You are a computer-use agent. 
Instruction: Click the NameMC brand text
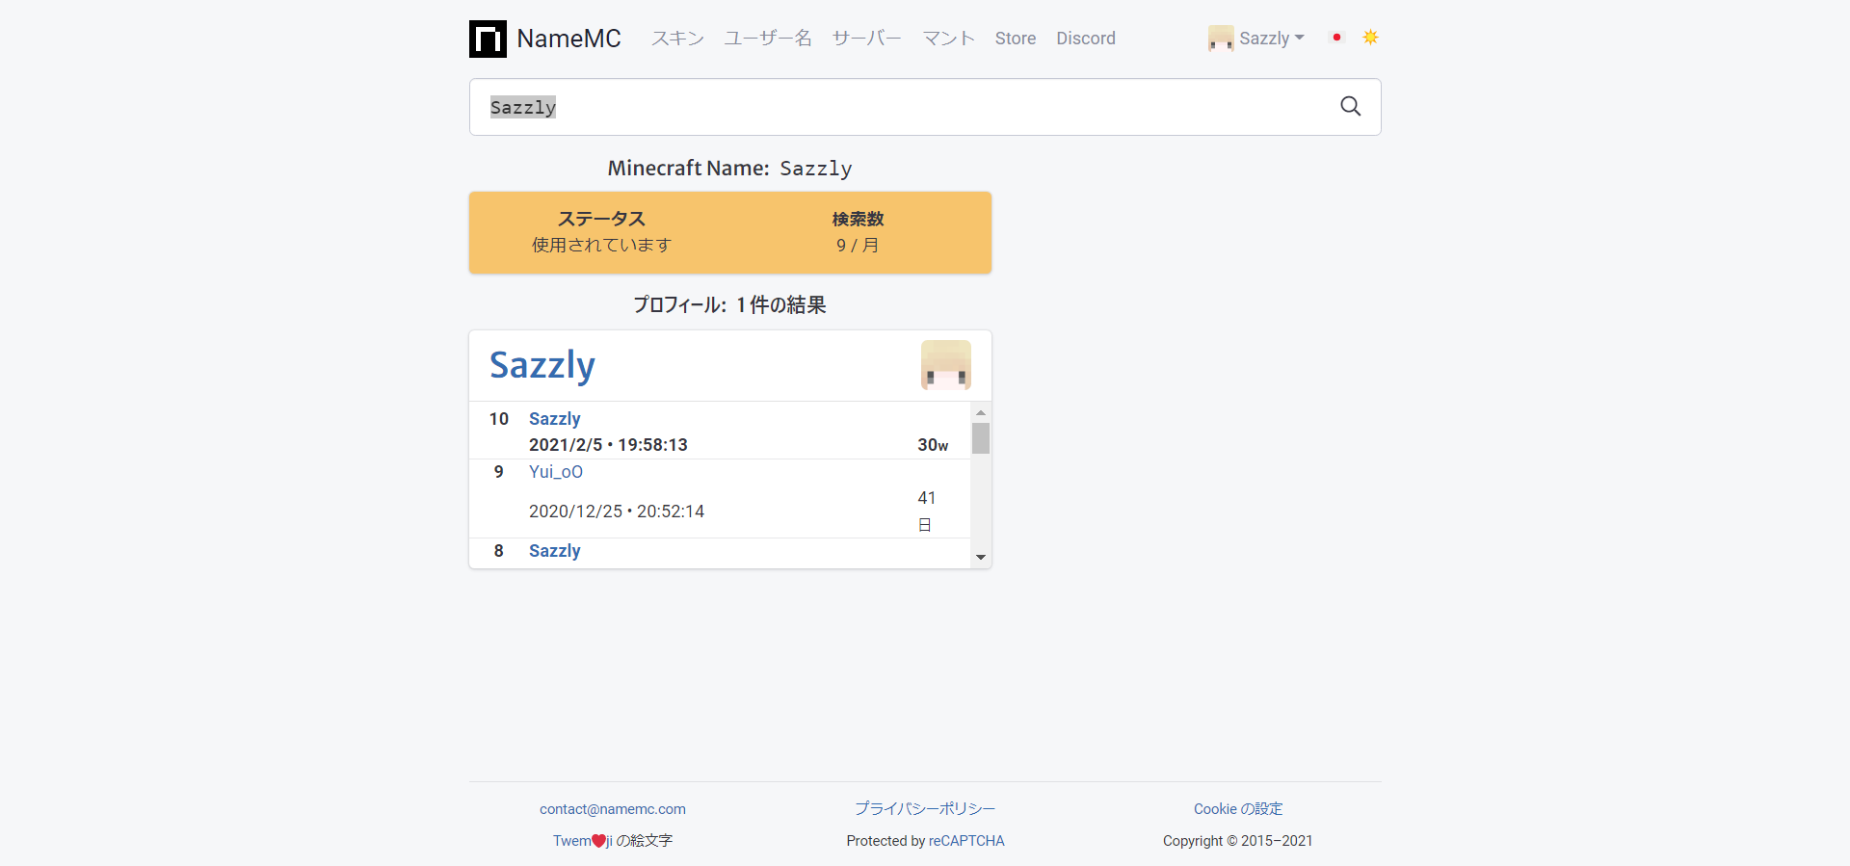(568, 39)
